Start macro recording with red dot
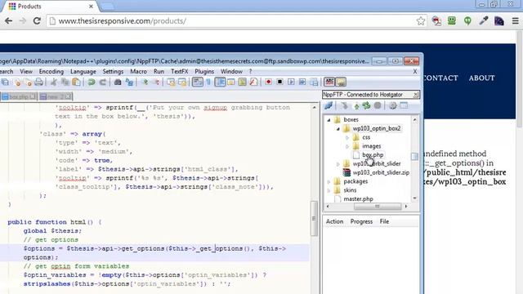The width and height of the screenshot is (523, 294). [268, 82]
